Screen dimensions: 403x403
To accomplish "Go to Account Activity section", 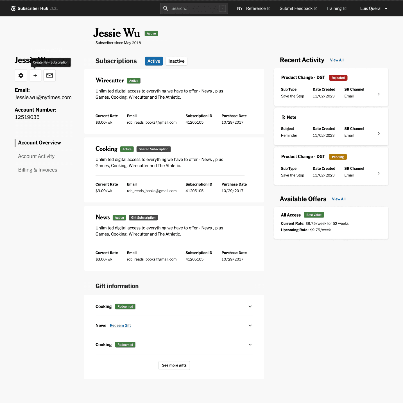I will click(36, 156).
